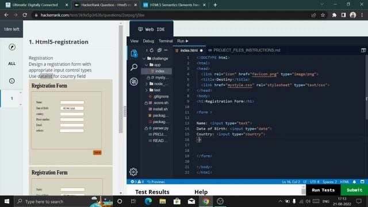The height and width of the screenshot is (207, 368).
Task: Click the problem description scrollbar
Action: pyautogui.click(x=121, y=80)
